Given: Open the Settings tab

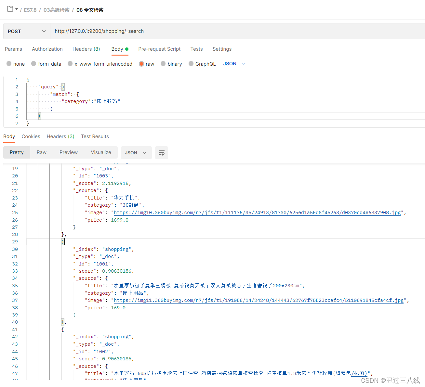Looking at the screenshot, I should pyautogui.click(x=222, y=49).
